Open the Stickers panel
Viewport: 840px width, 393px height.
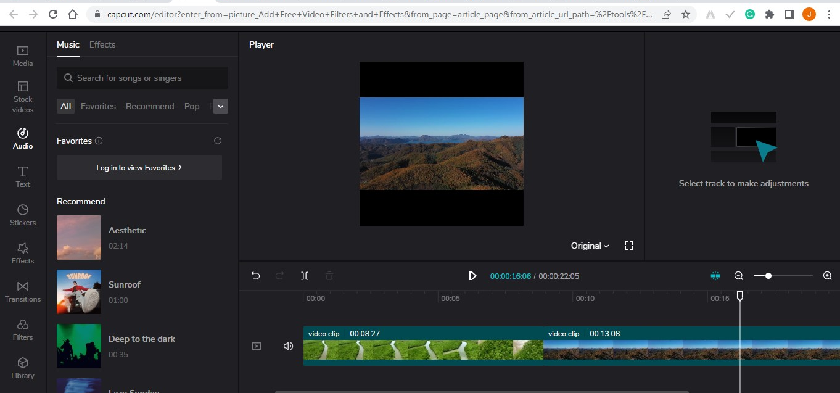(x=23, y=215)
